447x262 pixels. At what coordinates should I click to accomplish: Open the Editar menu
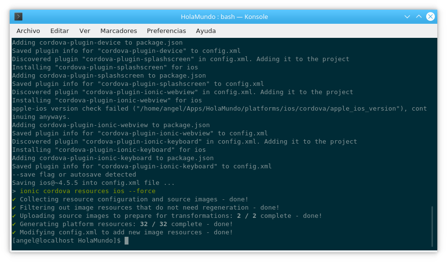tap(60, 31)
